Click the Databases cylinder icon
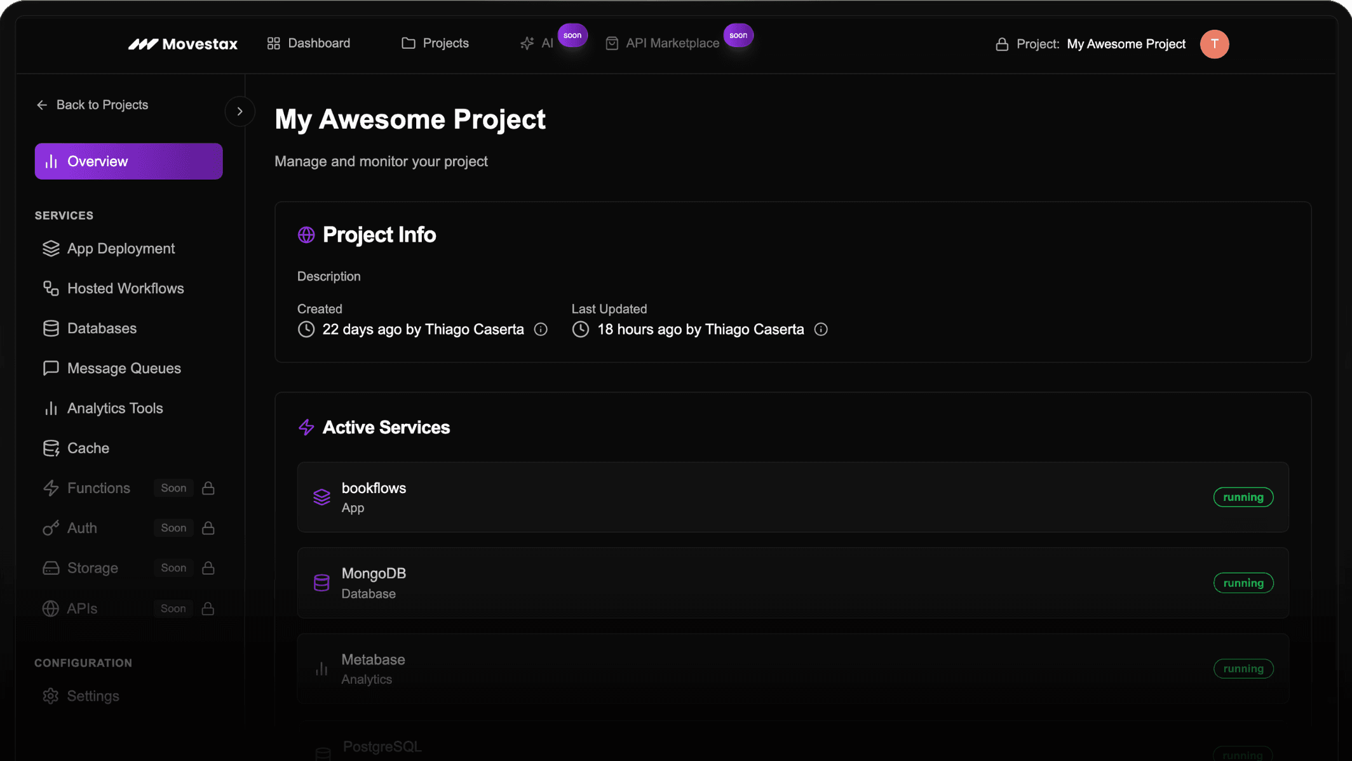 (51, 329)
